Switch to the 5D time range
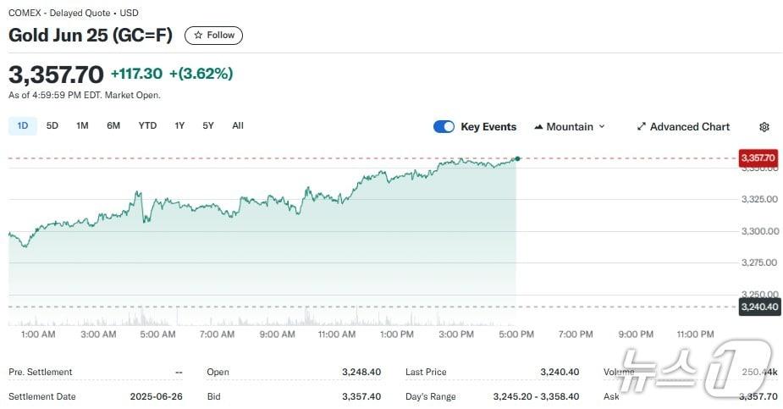783x409 pixels. tap(52, 126)
